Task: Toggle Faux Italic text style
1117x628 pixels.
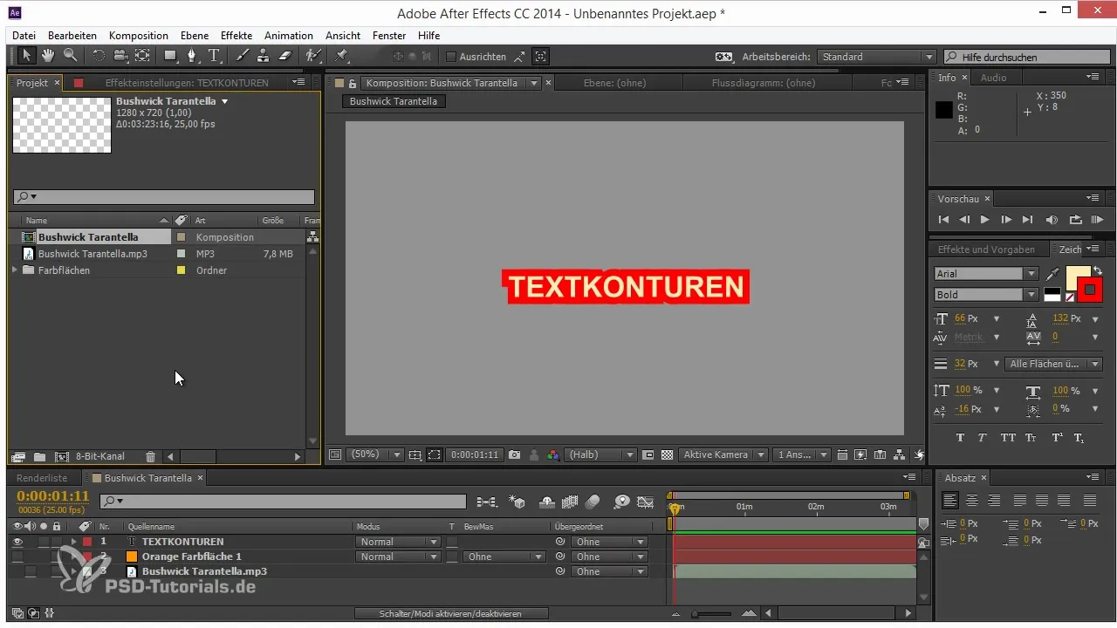Action: [983, 438]
